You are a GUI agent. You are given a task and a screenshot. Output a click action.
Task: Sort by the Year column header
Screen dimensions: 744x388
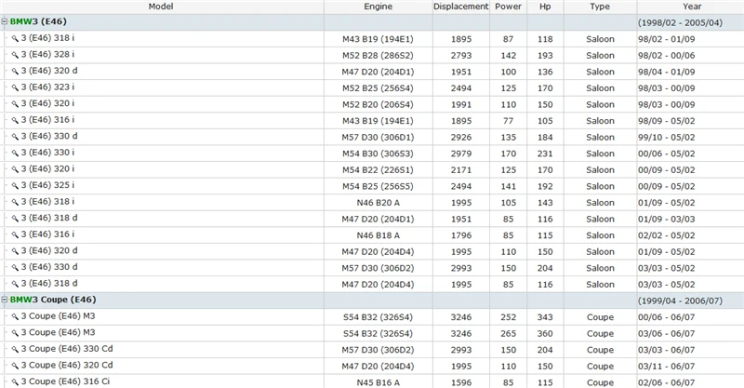pos(692,7)
